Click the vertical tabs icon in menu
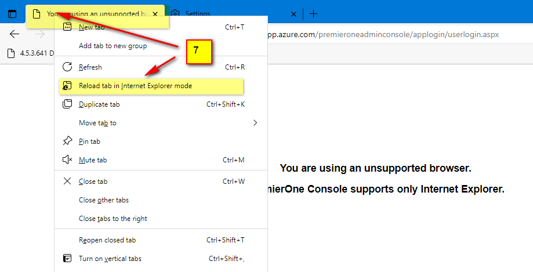Image resolution: width=533 pixels, height=272 pixels. [x=67, y=259]
